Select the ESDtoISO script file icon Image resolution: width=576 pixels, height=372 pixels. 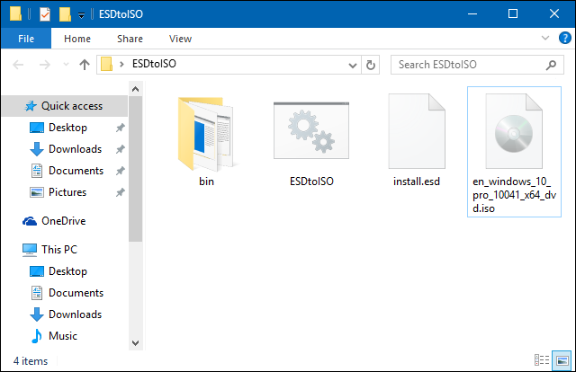tap(311, 130)
